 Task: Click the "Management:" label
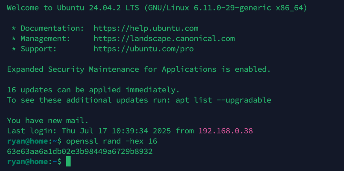(45, 39)
